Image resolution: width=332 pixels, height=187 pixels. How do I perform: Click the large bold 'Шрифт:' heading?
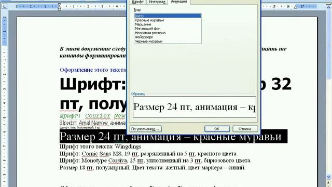click(x=93, y=84)
